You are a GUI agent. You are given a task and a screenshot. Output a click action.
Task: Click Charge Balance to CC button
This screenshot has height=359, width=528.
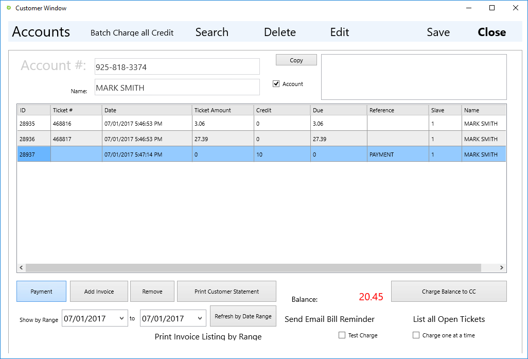[449, 291]
